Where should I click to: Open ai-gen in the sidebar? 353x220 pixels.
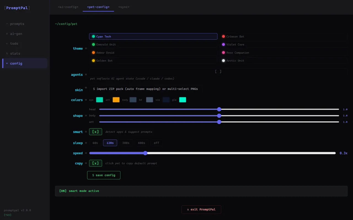pyautogui.click(x=25, y=34)
